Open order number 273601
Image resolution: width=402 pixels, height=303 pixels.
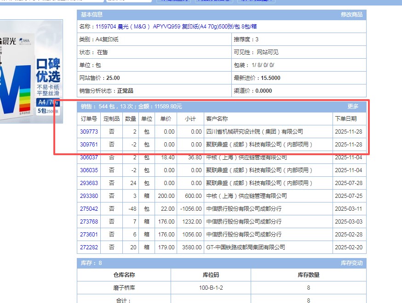coord(89,235)
